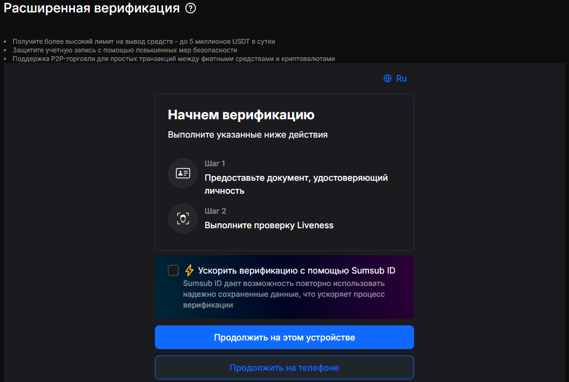This screenshot has height=382, width=569.
Task: Open help icon beside Расширенная верификация
Action: 191,8
